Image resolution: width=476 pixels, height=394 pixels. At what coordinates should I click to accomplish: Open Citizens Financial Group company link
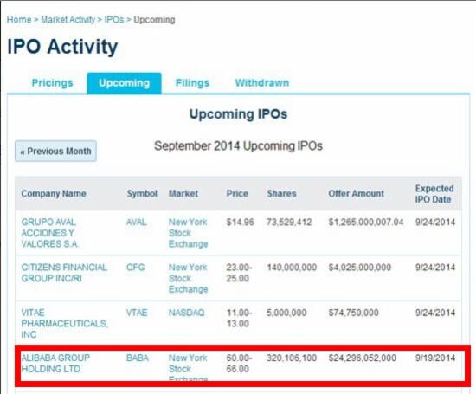(64, 273)
